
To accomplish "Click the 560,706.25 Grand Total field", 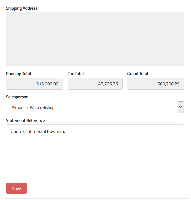I will [155, 84].
